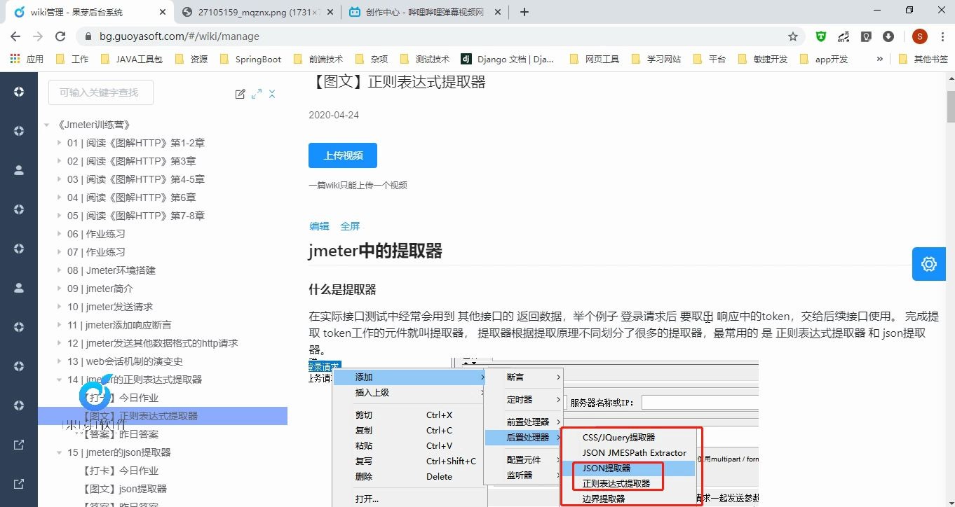Select 04 | 阅读《图解HTTP》第6章 row
This screenshot has height=507, width=955.
(x=131, y=197)
